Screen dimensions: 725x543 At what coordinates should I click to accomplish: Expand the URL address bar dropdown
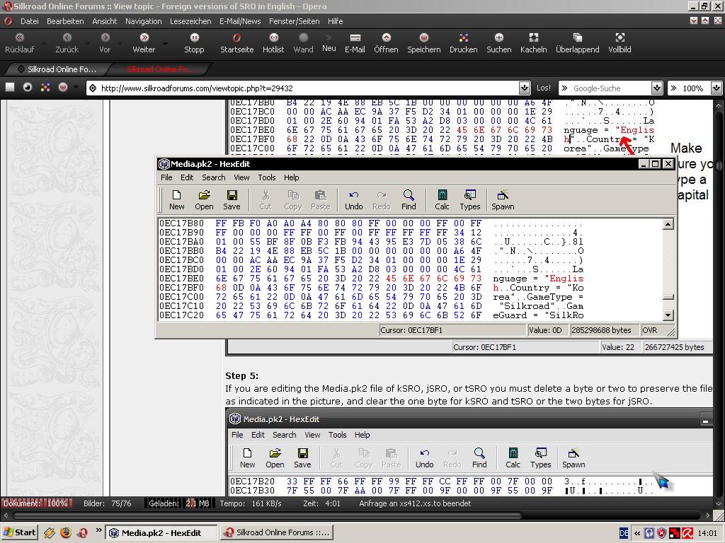[524, 88]
